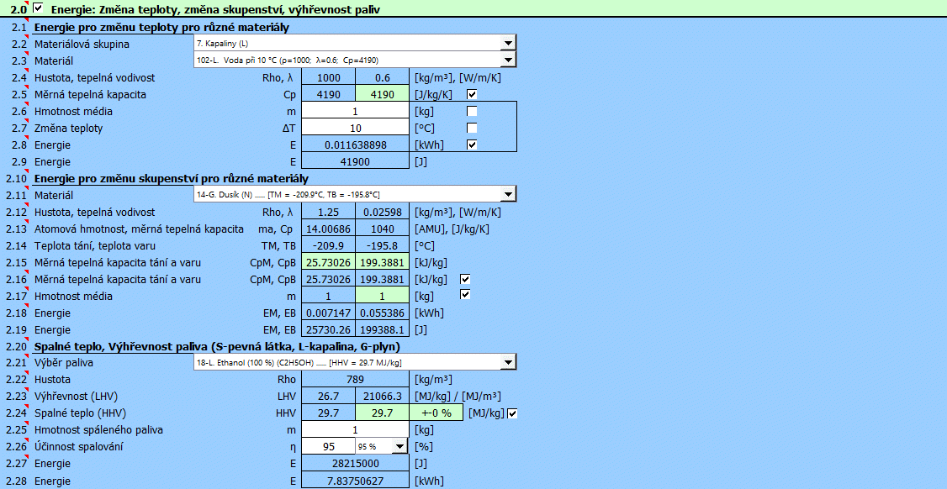
Task: Enable the Změna teploty checkbox in row 2.7
Action: [472, 129]
